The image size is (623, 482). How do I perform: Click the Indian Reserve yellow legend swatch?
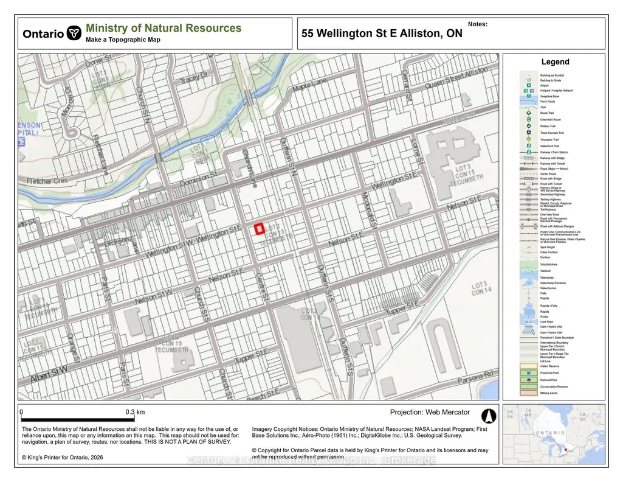529,366
